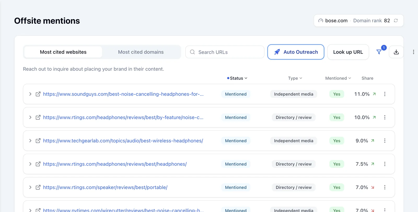Open external link icon for rtings noise-c row
418x212 pixels.
coord(38,117)
